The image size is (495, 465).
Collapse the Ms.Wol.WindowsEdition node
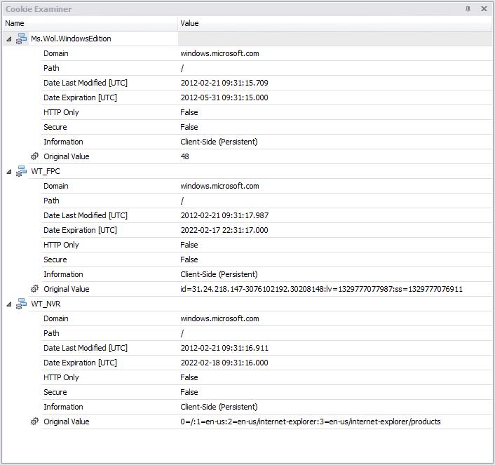[9, 39]
